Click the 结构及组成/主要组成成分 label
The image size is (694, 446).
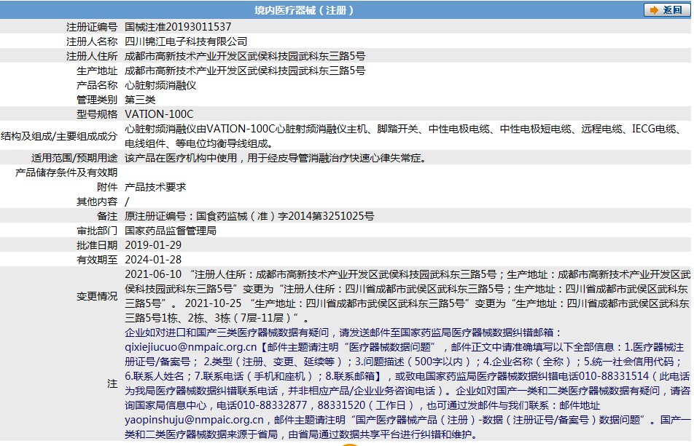tap(59, 136)
